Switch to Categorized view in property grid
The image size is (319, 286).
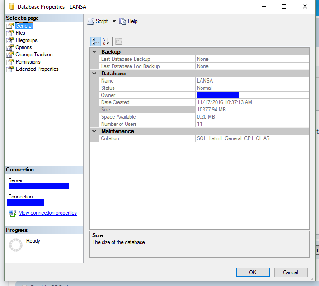pyautogui.click(x=95, y=42)
